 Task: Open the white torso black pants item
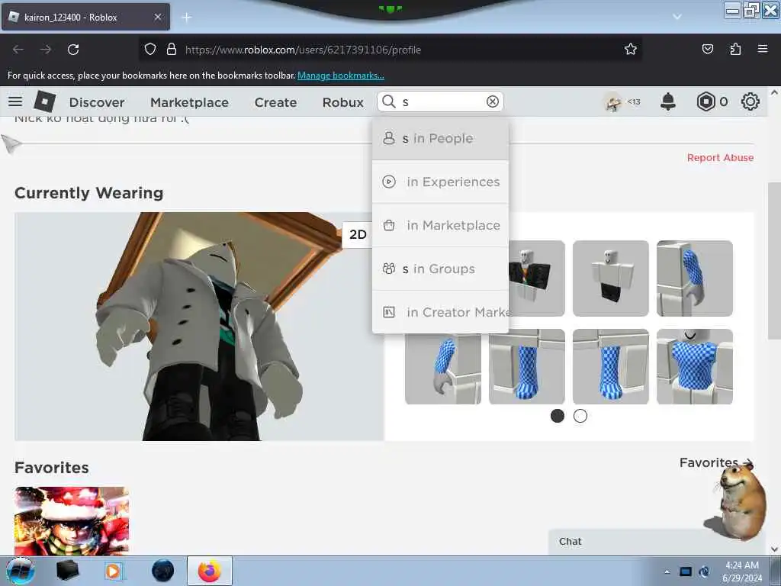pos(611,278)
